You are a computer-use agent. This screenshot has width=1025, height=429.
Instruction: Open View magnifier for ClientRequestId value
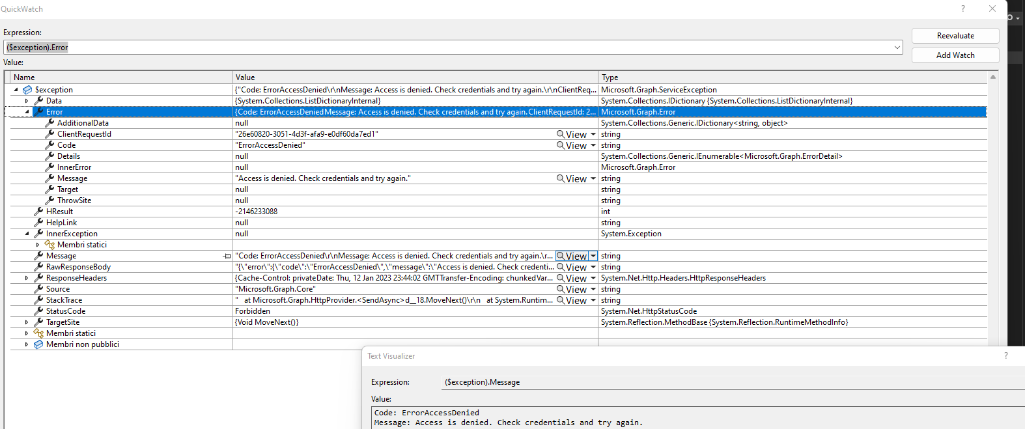point(572,134)
